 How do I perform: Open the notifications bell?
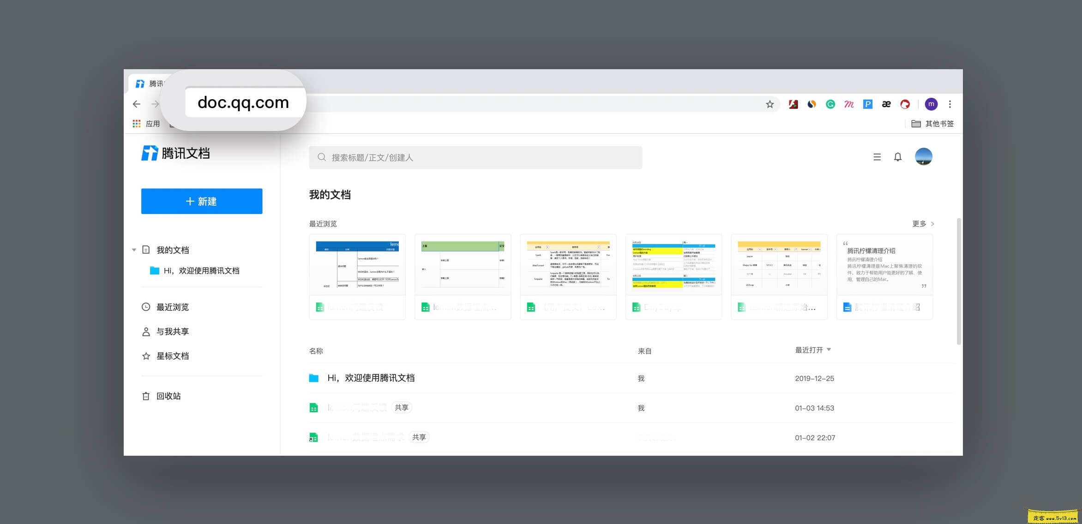click(x=897, y=157)
